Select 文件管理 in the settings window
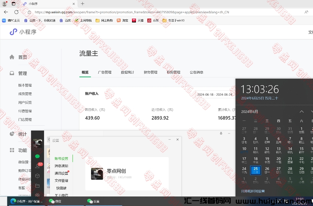Image resolution: width=313 pixels, height=206 pixels. (x=61, y=181)
